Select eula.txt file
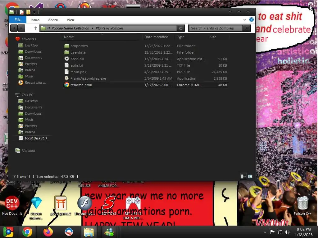Image resolution: width=318 pixels, height=238 pixels. [145, 65]
